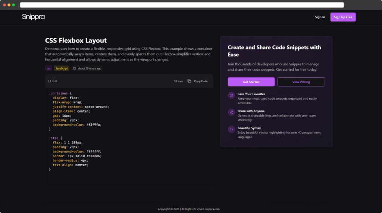The image size is (382, 213).
Task: Select the Beautiful Syntax code icon
Action: click(231, 129)
